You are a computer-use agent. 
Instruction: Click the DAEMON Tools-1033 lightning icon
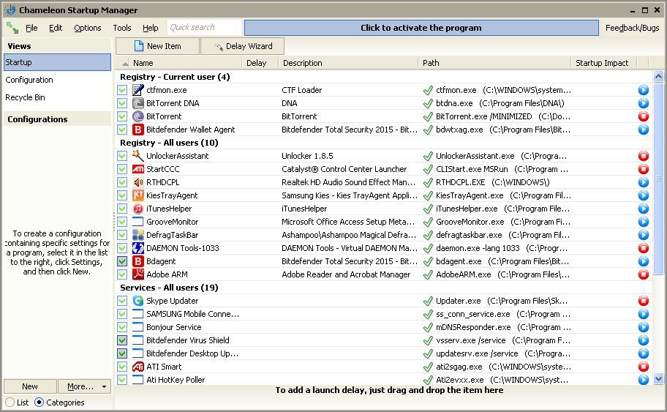pos(137,248)
